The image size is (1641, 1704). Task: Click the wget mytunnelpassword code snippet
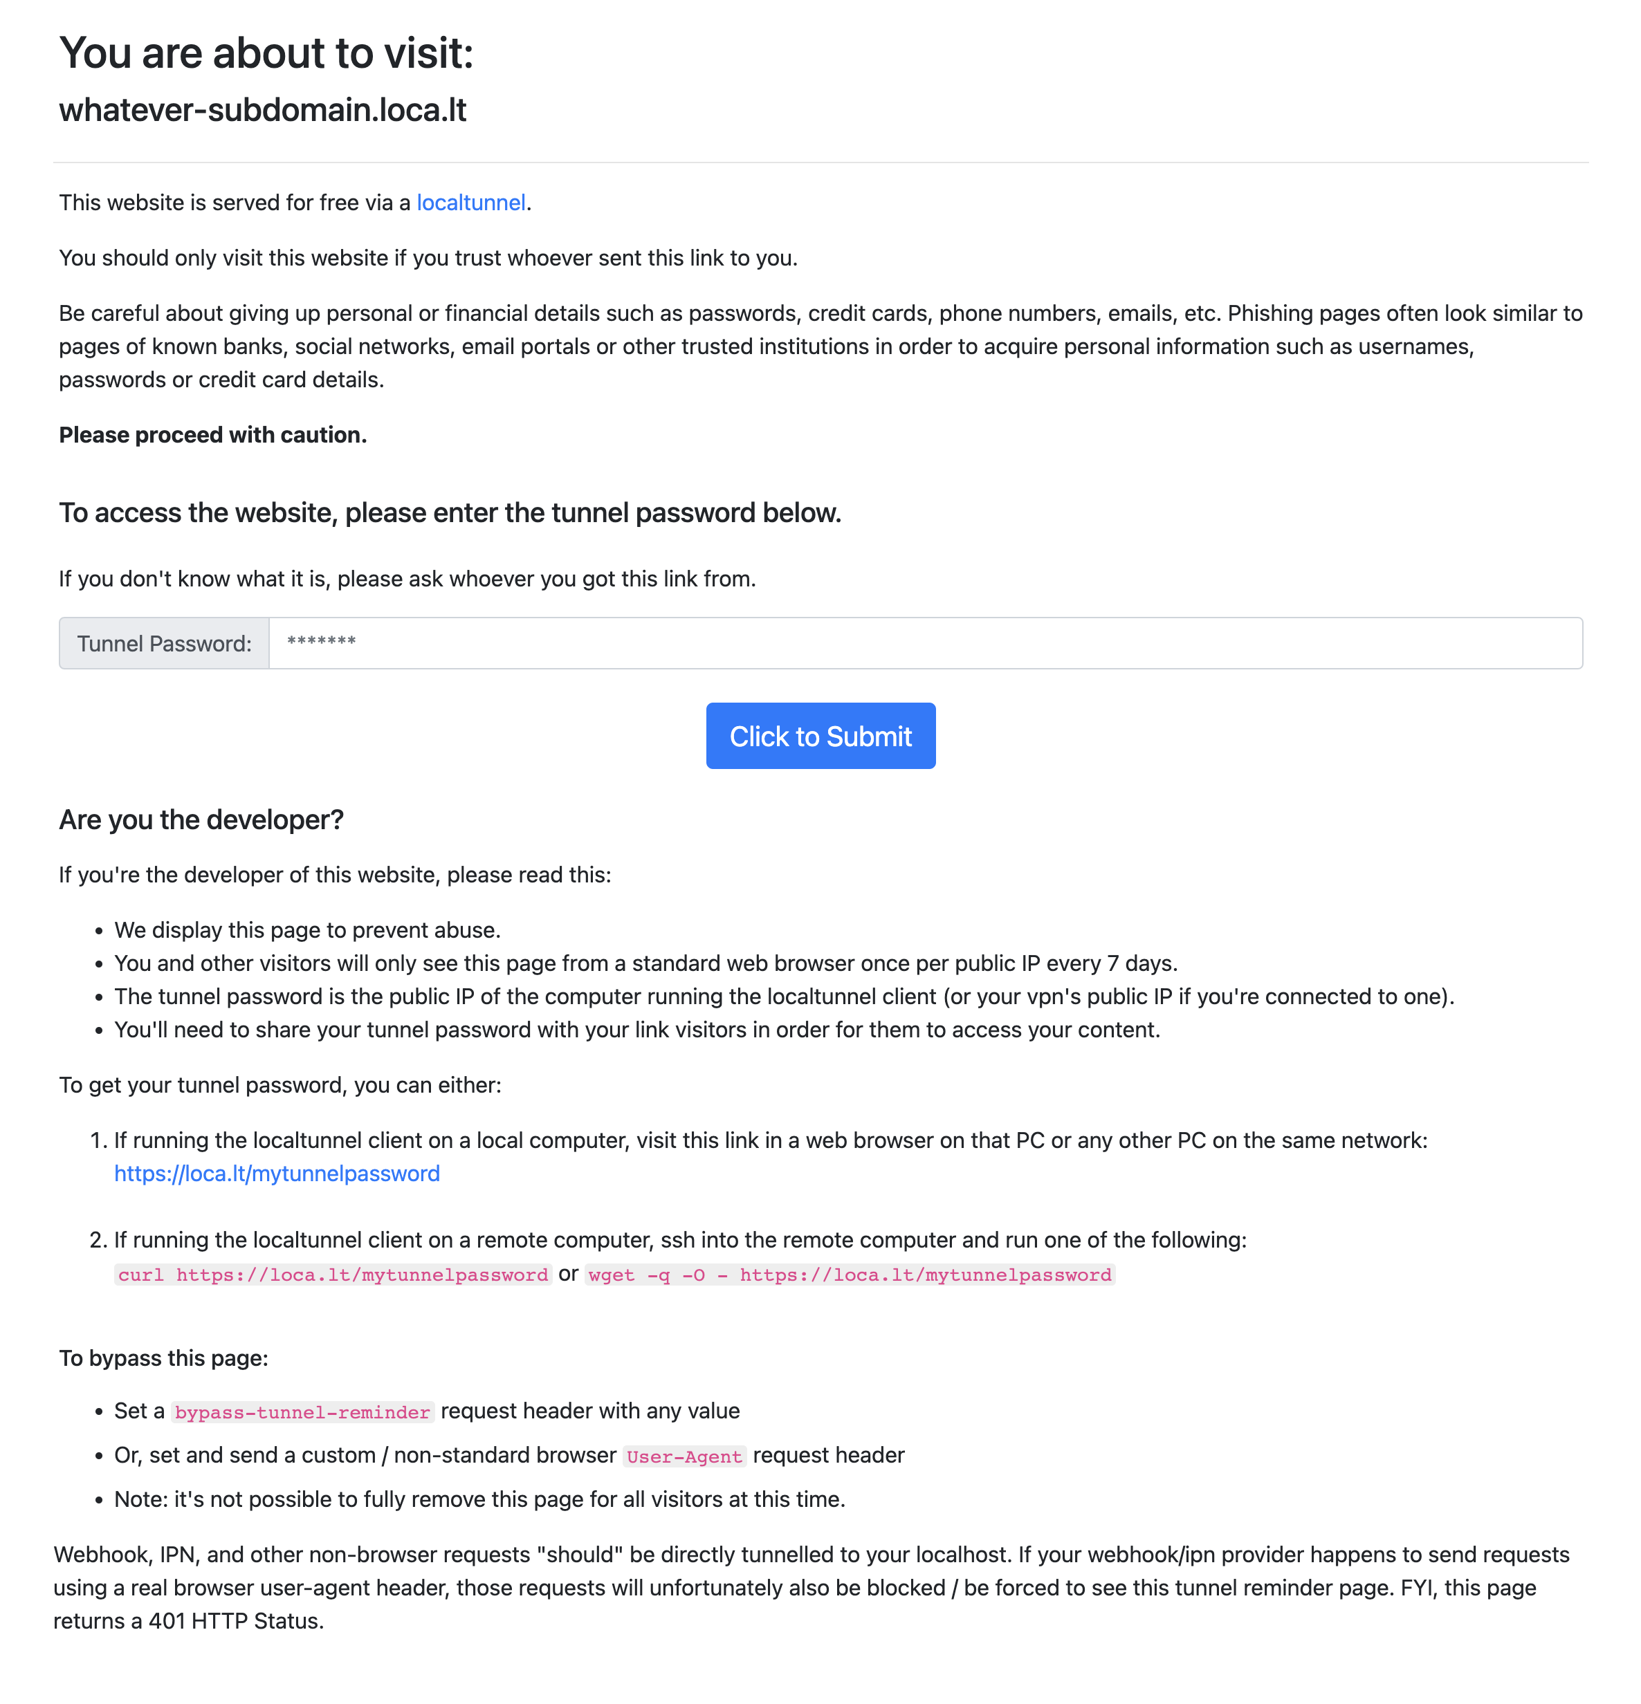[x=850, y=1275]
